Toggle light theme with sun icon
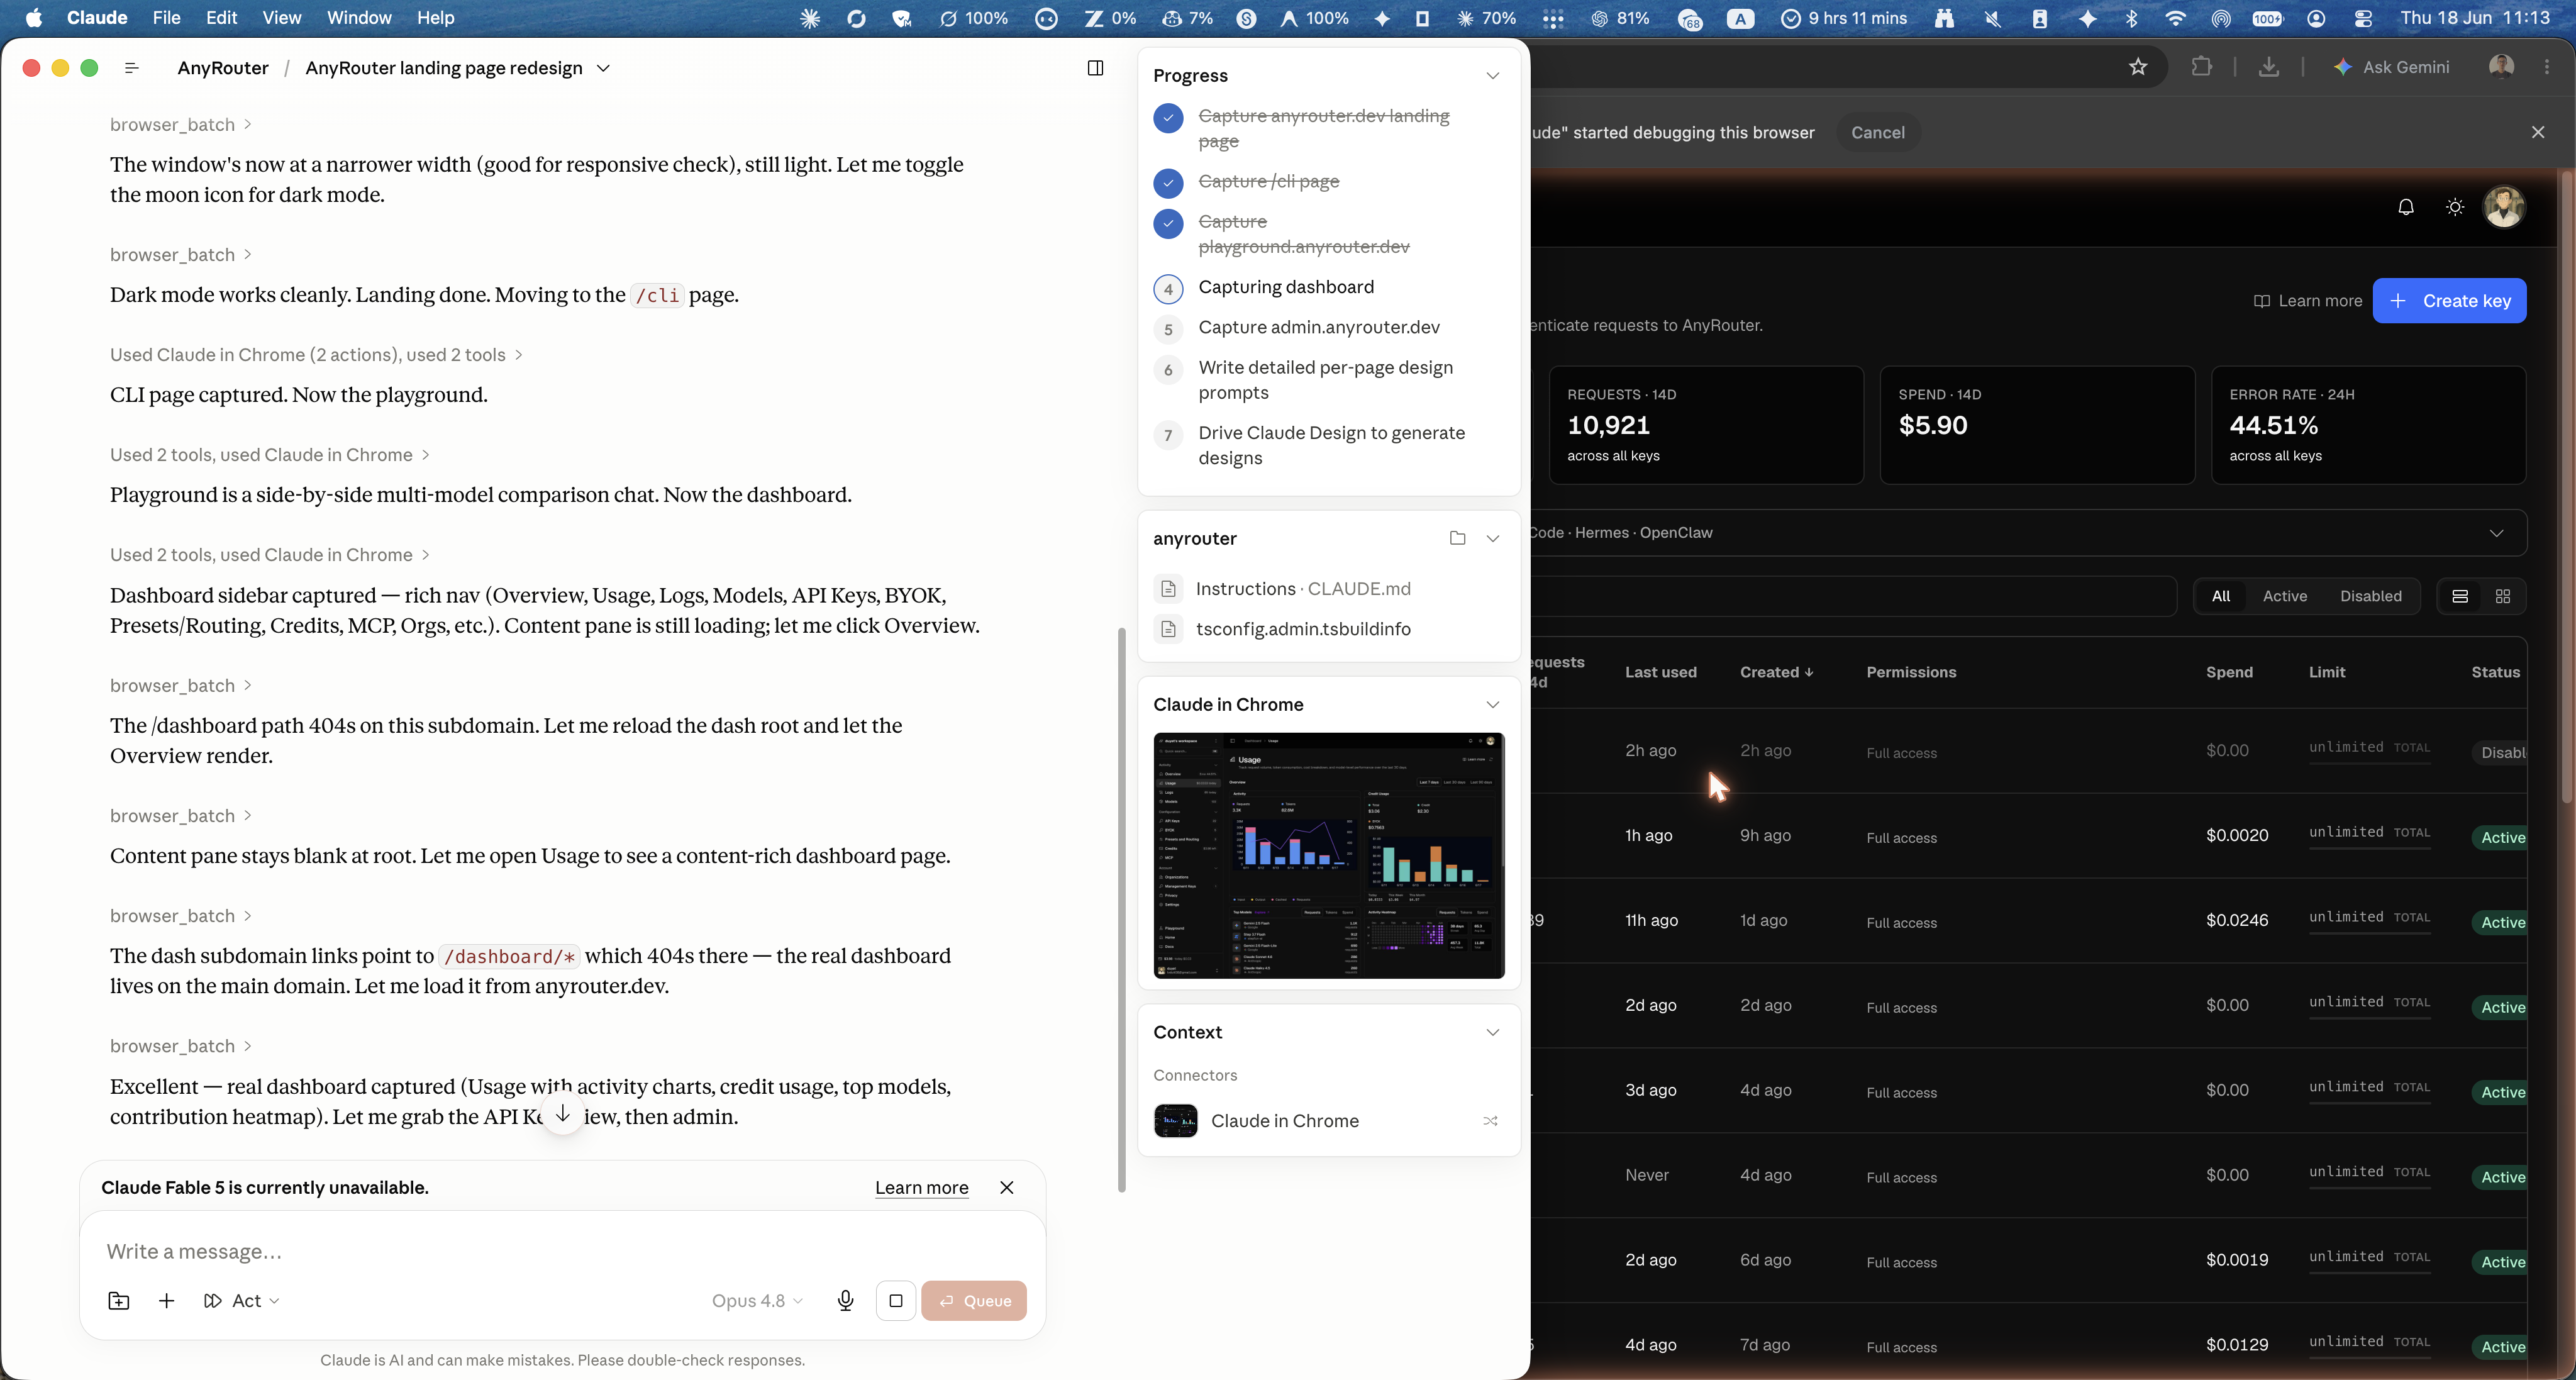Screen dimensions: 2576x1380 point(2455,207)
